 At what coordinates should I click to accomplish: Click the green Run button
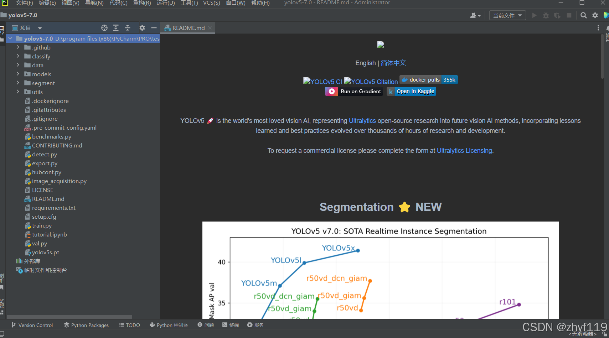click(x=534, y=15)
